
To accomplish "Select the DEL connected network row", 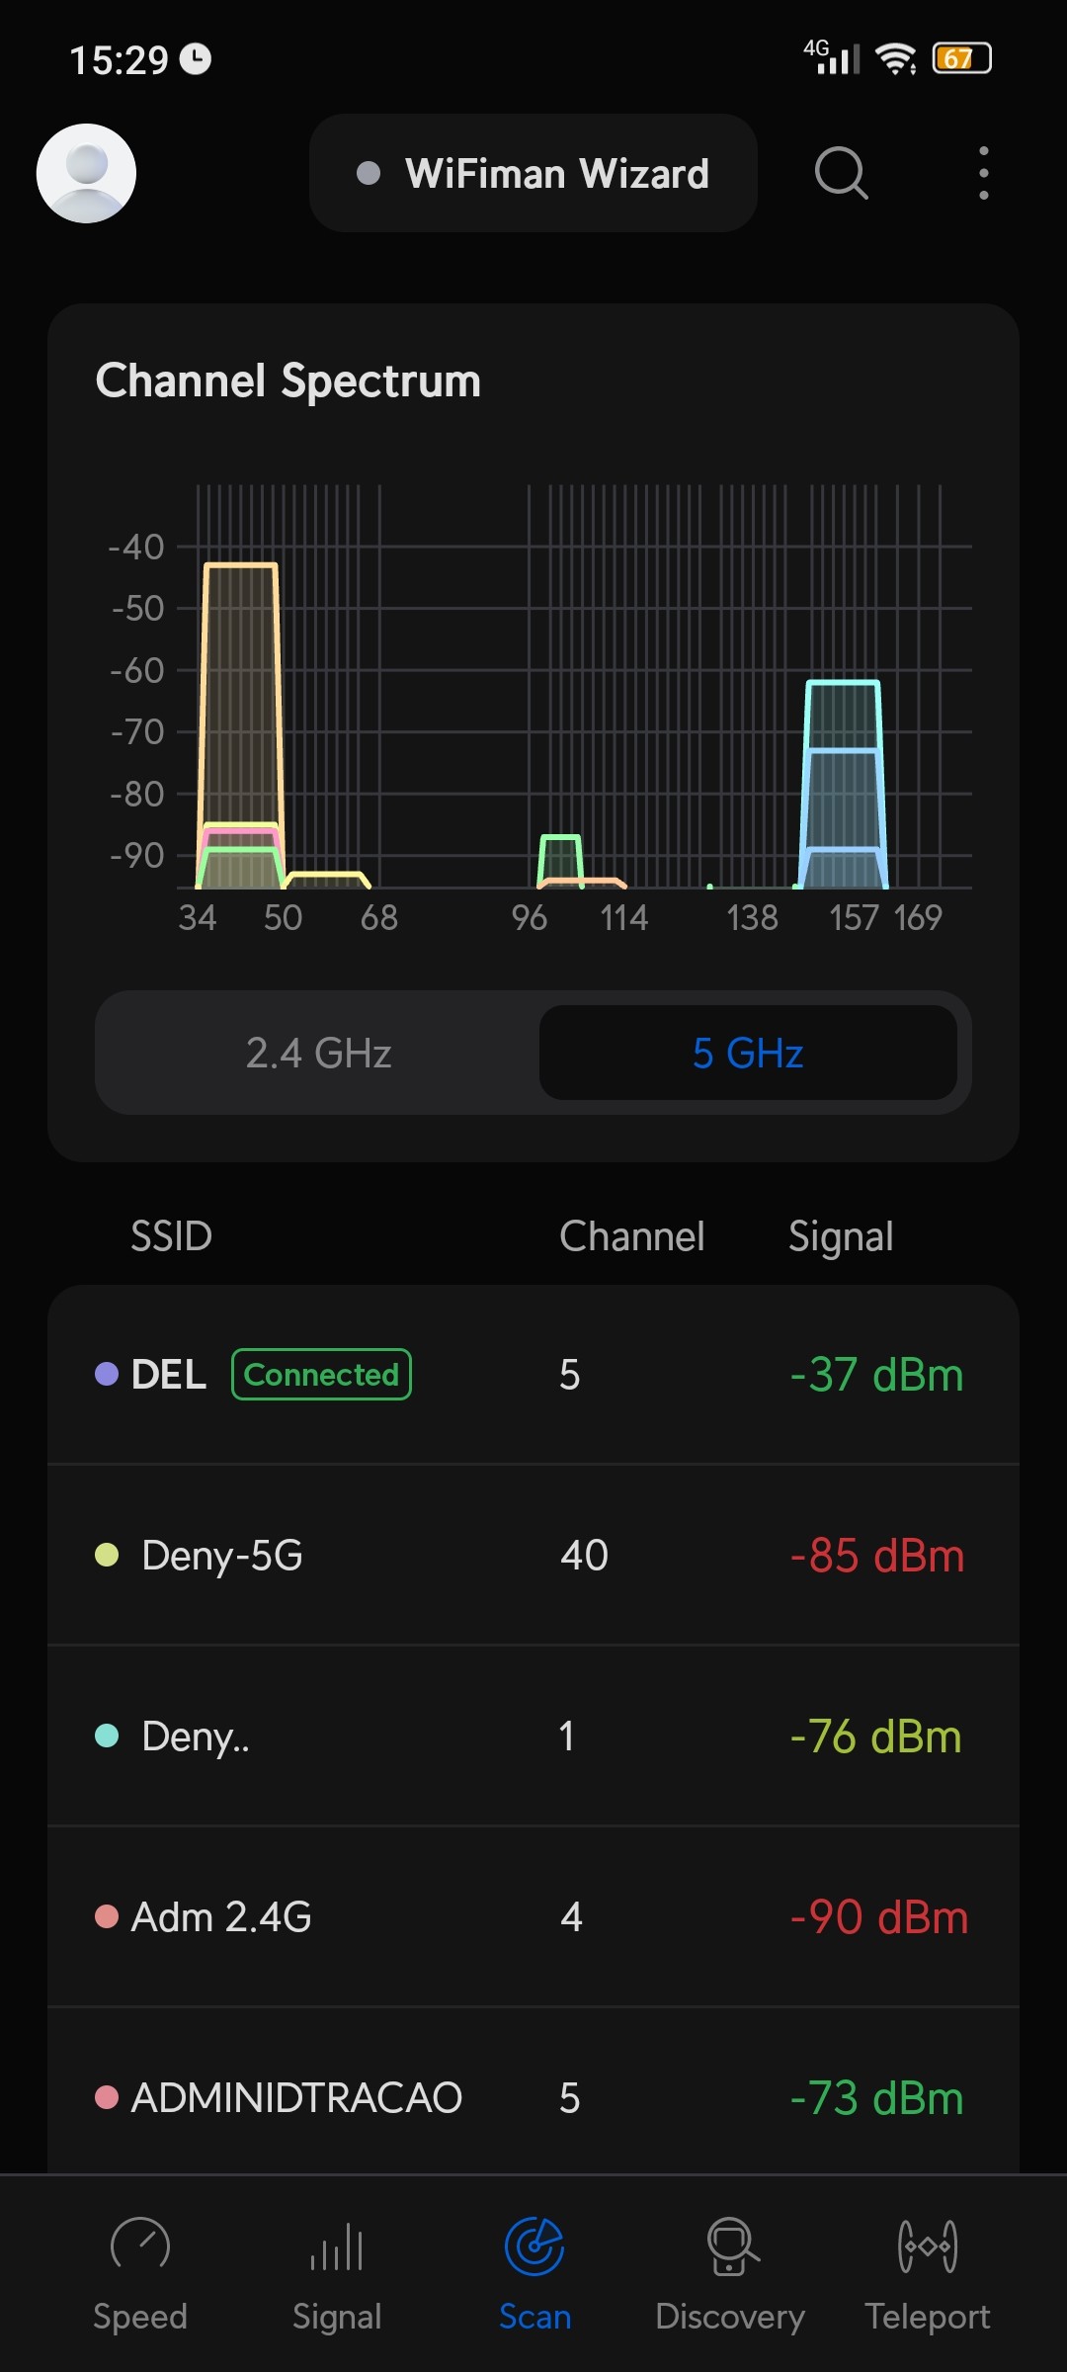I will point(533,1375).
